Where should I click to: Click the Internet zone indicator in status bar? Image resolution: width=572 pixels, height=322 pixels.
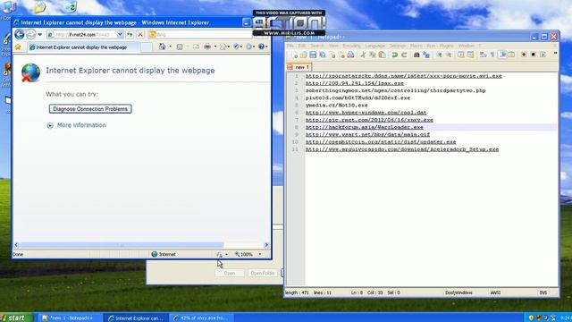pyautogui.click(x=164, y=254)
